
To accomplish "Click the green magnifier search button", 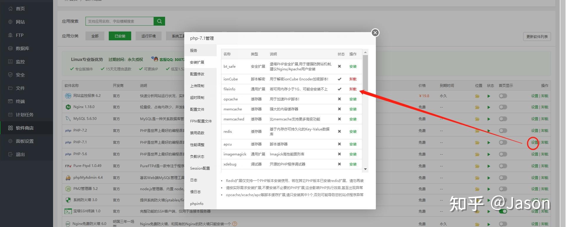I will [159, 21].
